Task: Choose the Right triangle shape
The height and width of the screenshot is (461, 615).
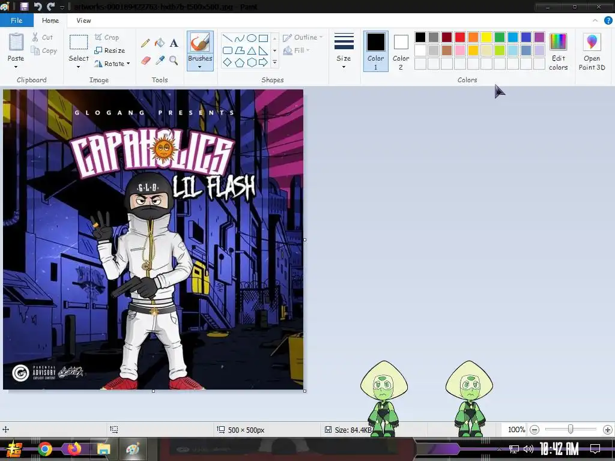Action: (263, 50)
